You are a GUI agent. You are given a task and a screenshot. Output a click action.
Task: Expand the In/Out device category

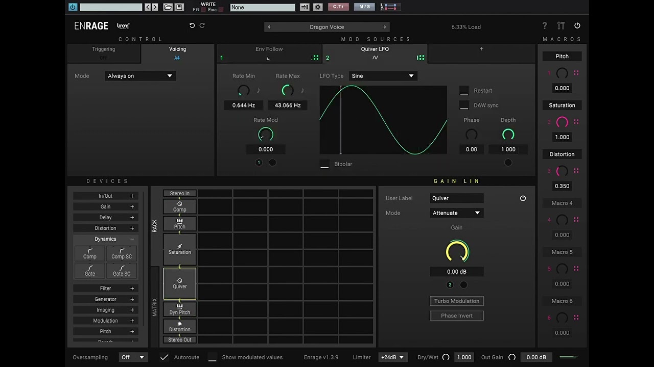(105, 196)
